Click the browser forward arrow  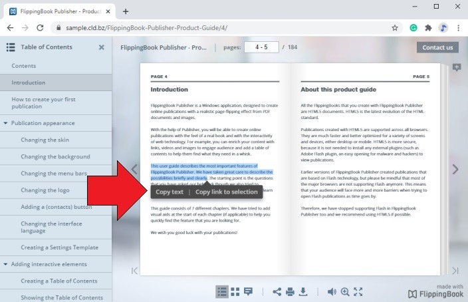(25, 28)
